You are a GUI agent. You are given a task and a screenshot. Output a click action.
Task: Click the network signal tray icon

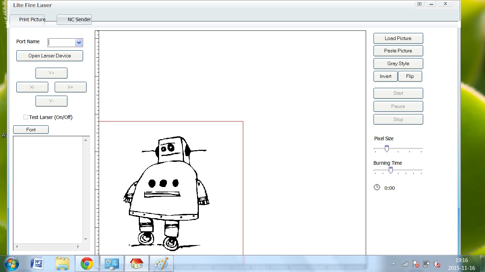(405, 264)
